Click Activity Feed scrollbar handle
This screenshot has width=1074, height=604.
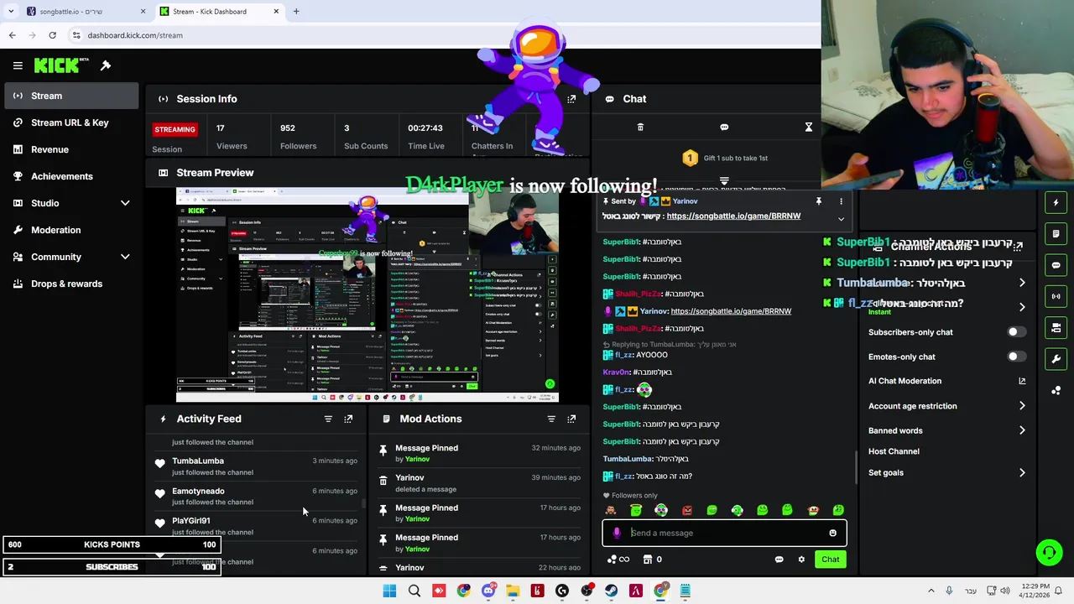pyautogui.click(x=363, y=503)
